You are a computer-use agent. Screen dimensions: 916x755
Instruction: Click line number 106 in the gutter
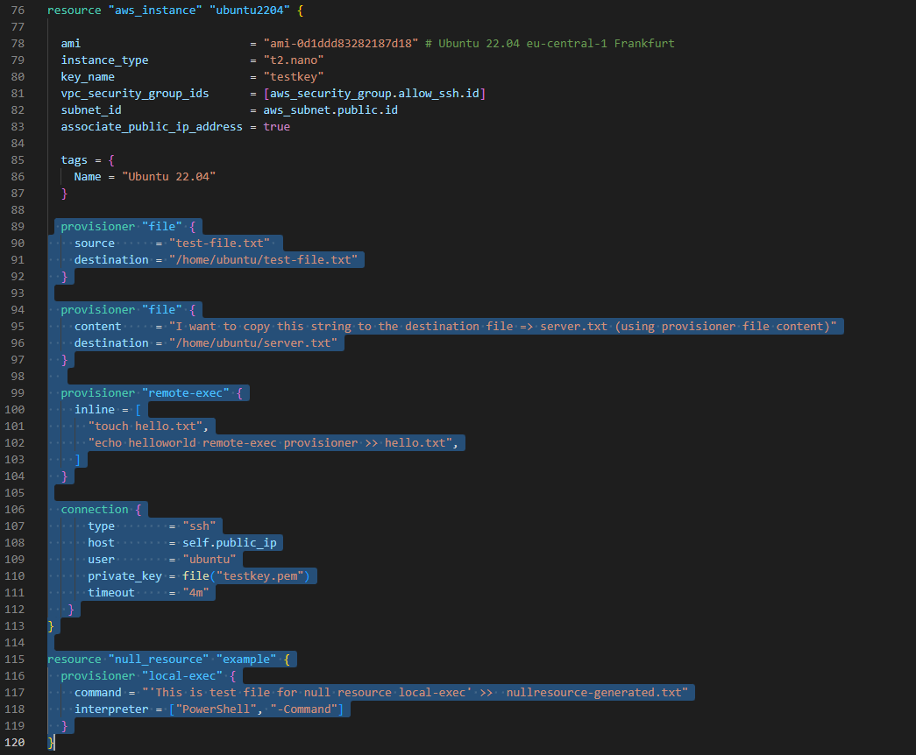[x=15, y=509]
